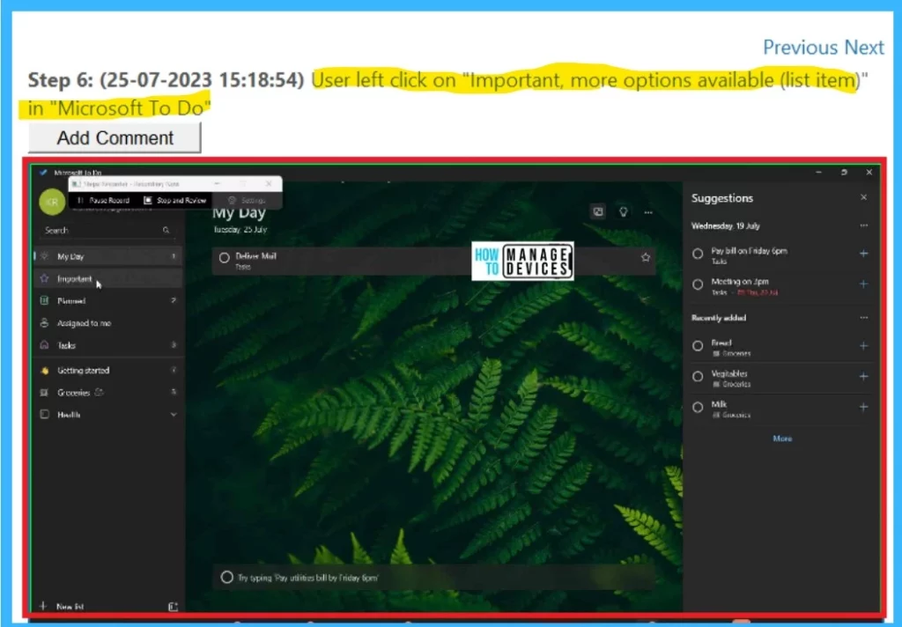902x627 pixels.
Task: Complete Pay bill on Friday 6pm circle
Action: point(698,254)
